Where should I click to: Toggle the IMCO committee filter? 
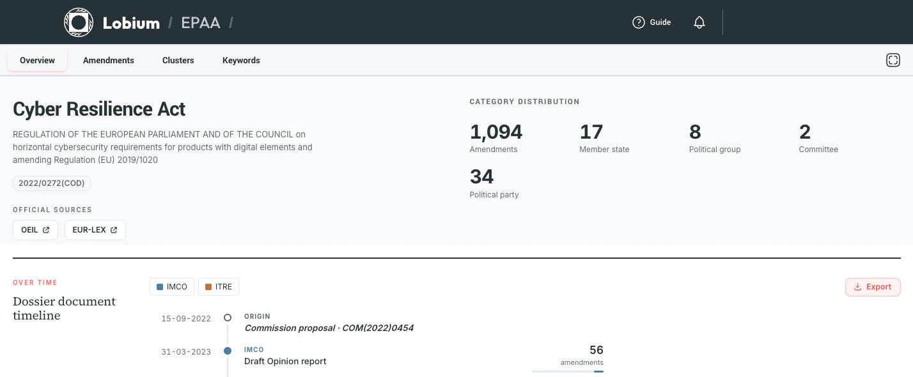coord(172,287)
